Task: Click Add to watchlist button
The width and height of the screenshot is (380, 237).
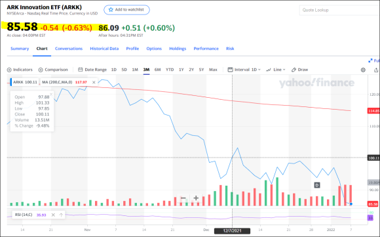Action: click(x=126, y=10)
